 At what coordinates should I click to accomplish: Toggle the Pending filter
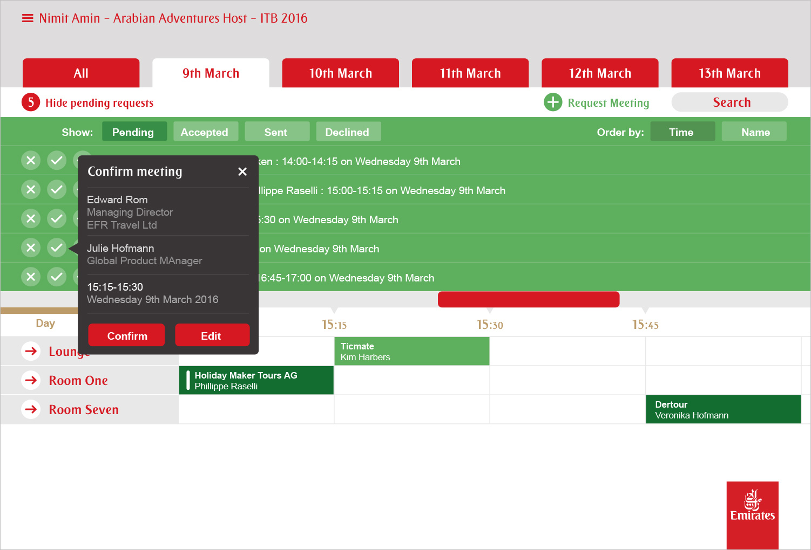[134, 132]
